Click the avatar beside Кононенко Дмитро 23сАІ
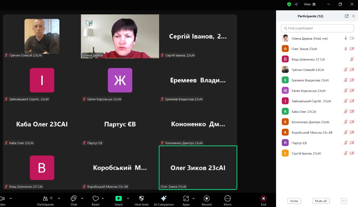The width and height of the screenshot is (358, 207). (x=285, y=122)
